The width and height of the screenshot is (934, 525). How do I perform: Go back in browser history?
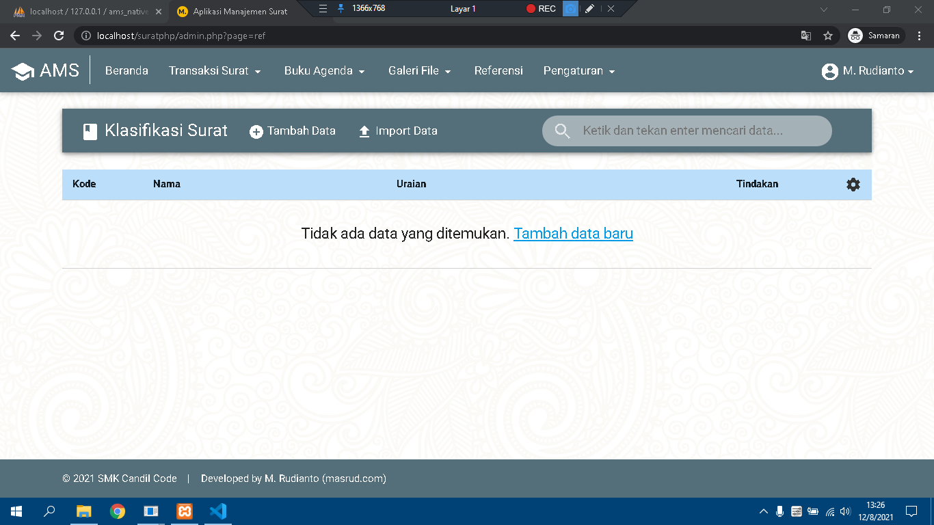15,36
